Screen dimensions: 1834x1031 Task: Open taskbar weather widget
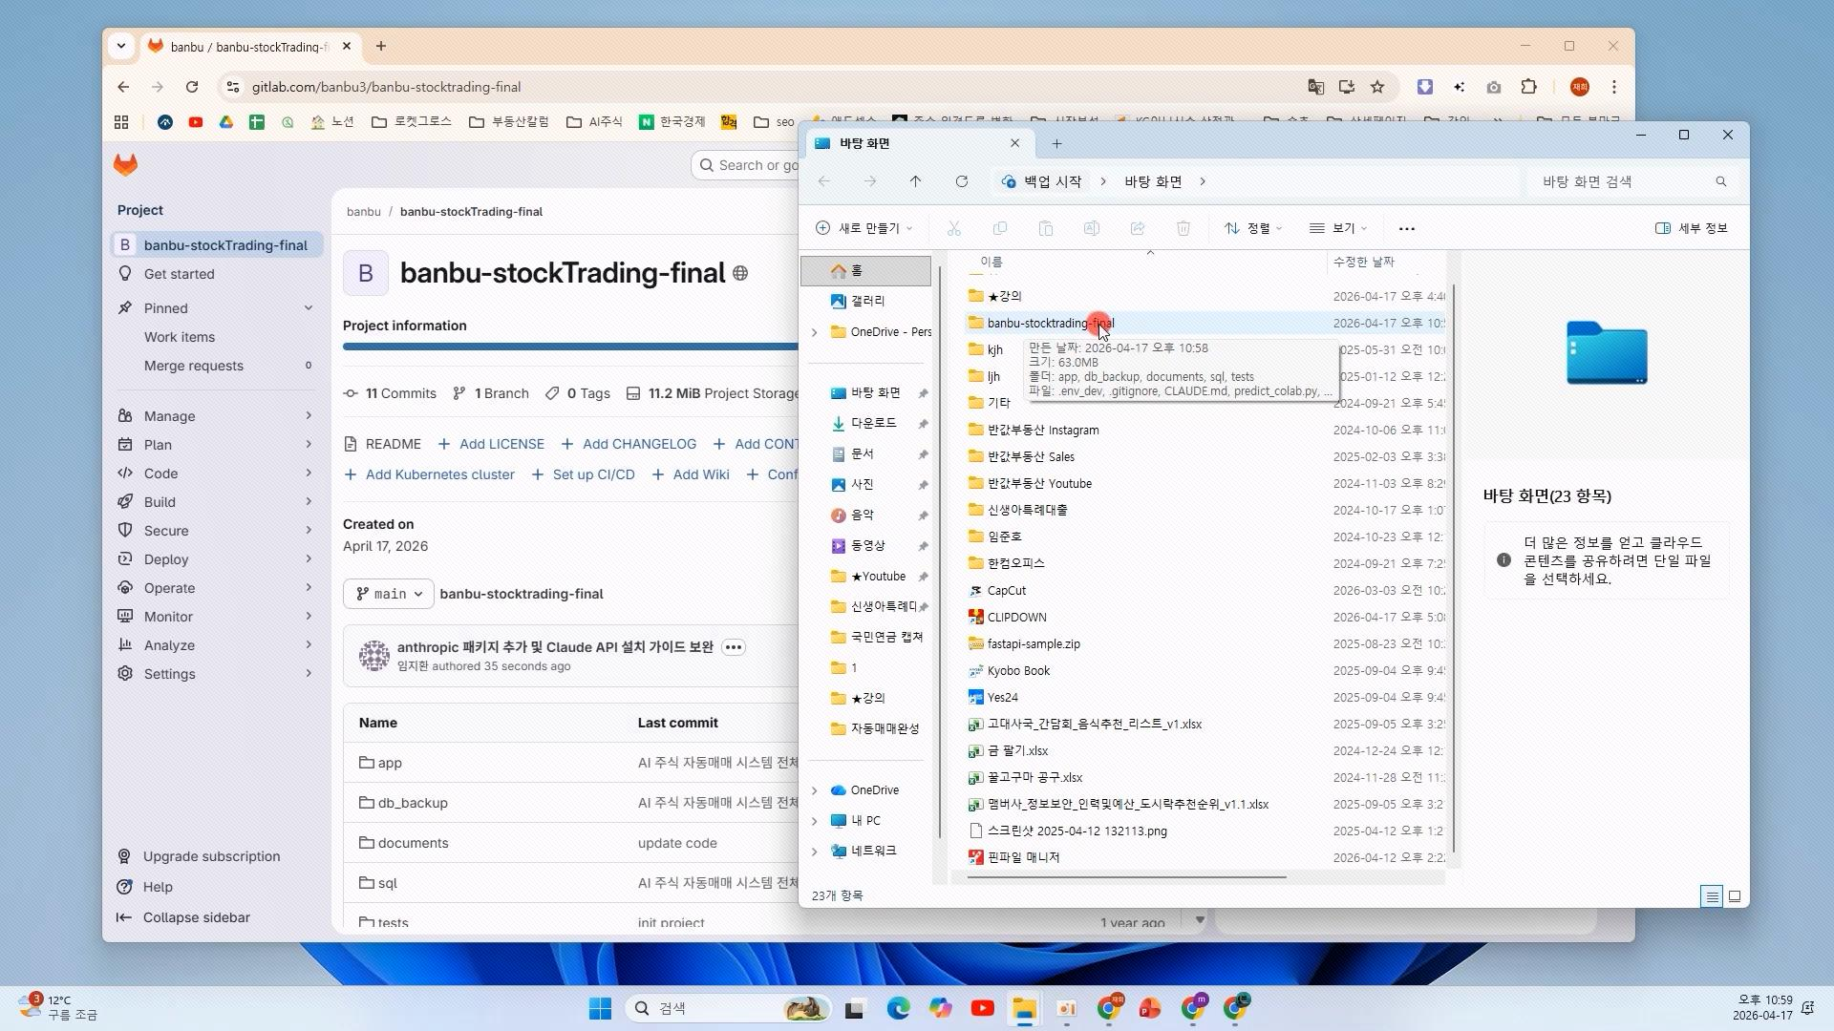click(x=57, y=1007)
